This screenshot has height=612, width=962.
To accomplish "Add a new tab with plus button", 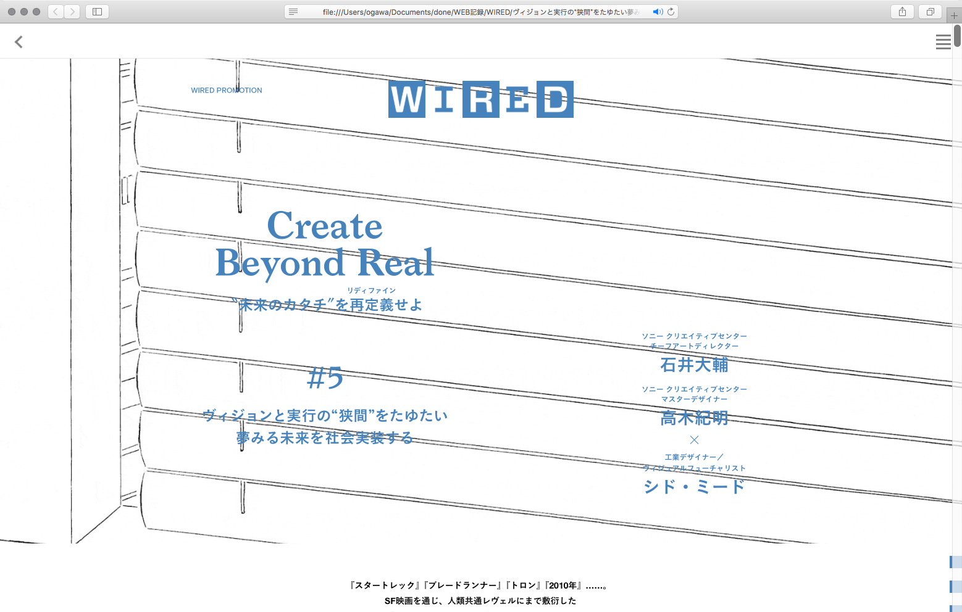I will 954,15.
